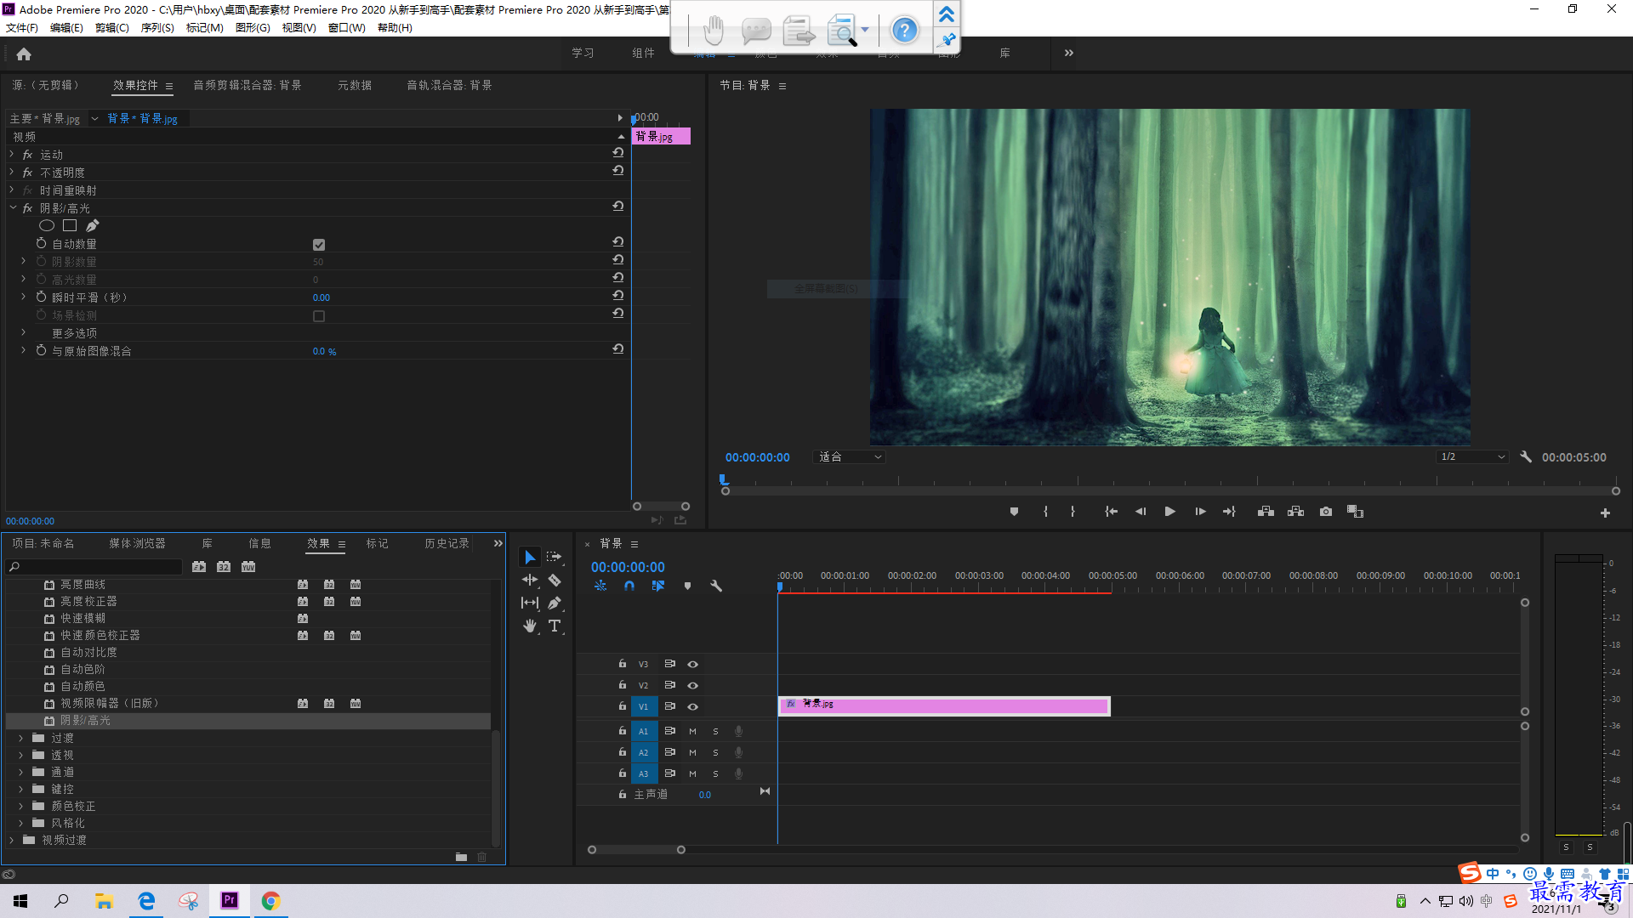Create new custom bin in Effects panel

(461, 857)
